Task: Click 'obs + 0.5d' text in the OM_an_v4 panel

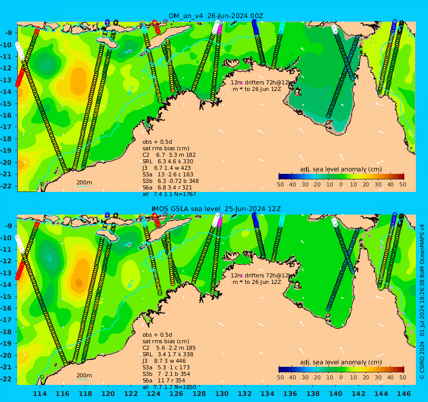Action: pyautogui.click(x=157, y=142)
